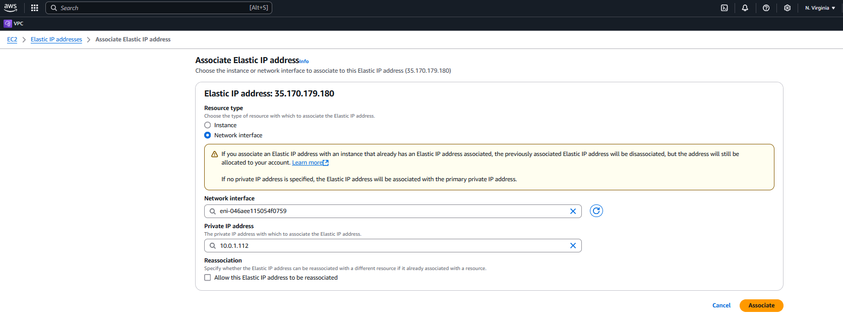The height and width of the screenshot is (318, 843).
Task: Open the AWS home logo
Action: point(11,8)
